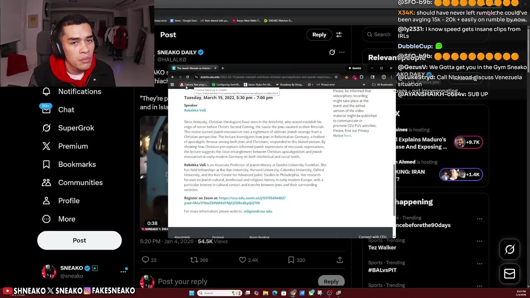Screen dimensions: 530x298
Task: Click the Gemini button in browser title bar
Action: 355,68
